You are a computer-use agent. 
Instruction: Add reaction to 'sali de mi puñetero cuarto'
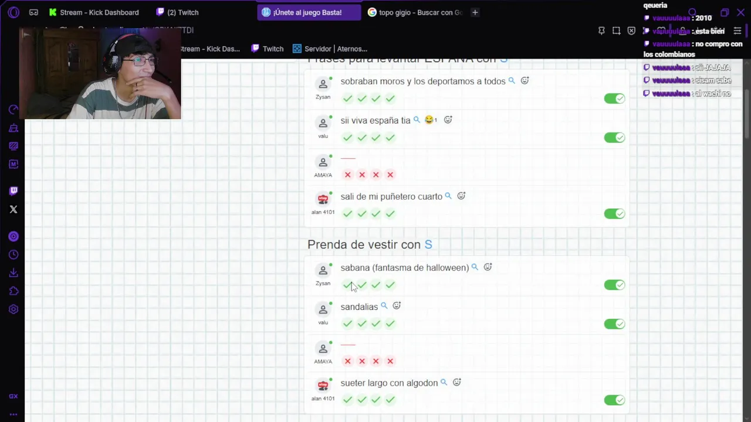(461, 196)
